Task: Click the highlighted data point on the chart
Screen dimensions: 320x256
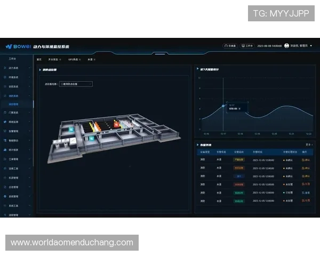Action: (223, 106)
